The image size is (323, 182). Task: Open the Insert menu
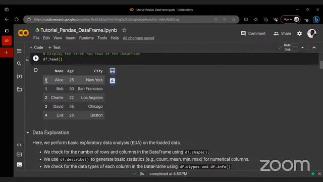pos(71,38)
